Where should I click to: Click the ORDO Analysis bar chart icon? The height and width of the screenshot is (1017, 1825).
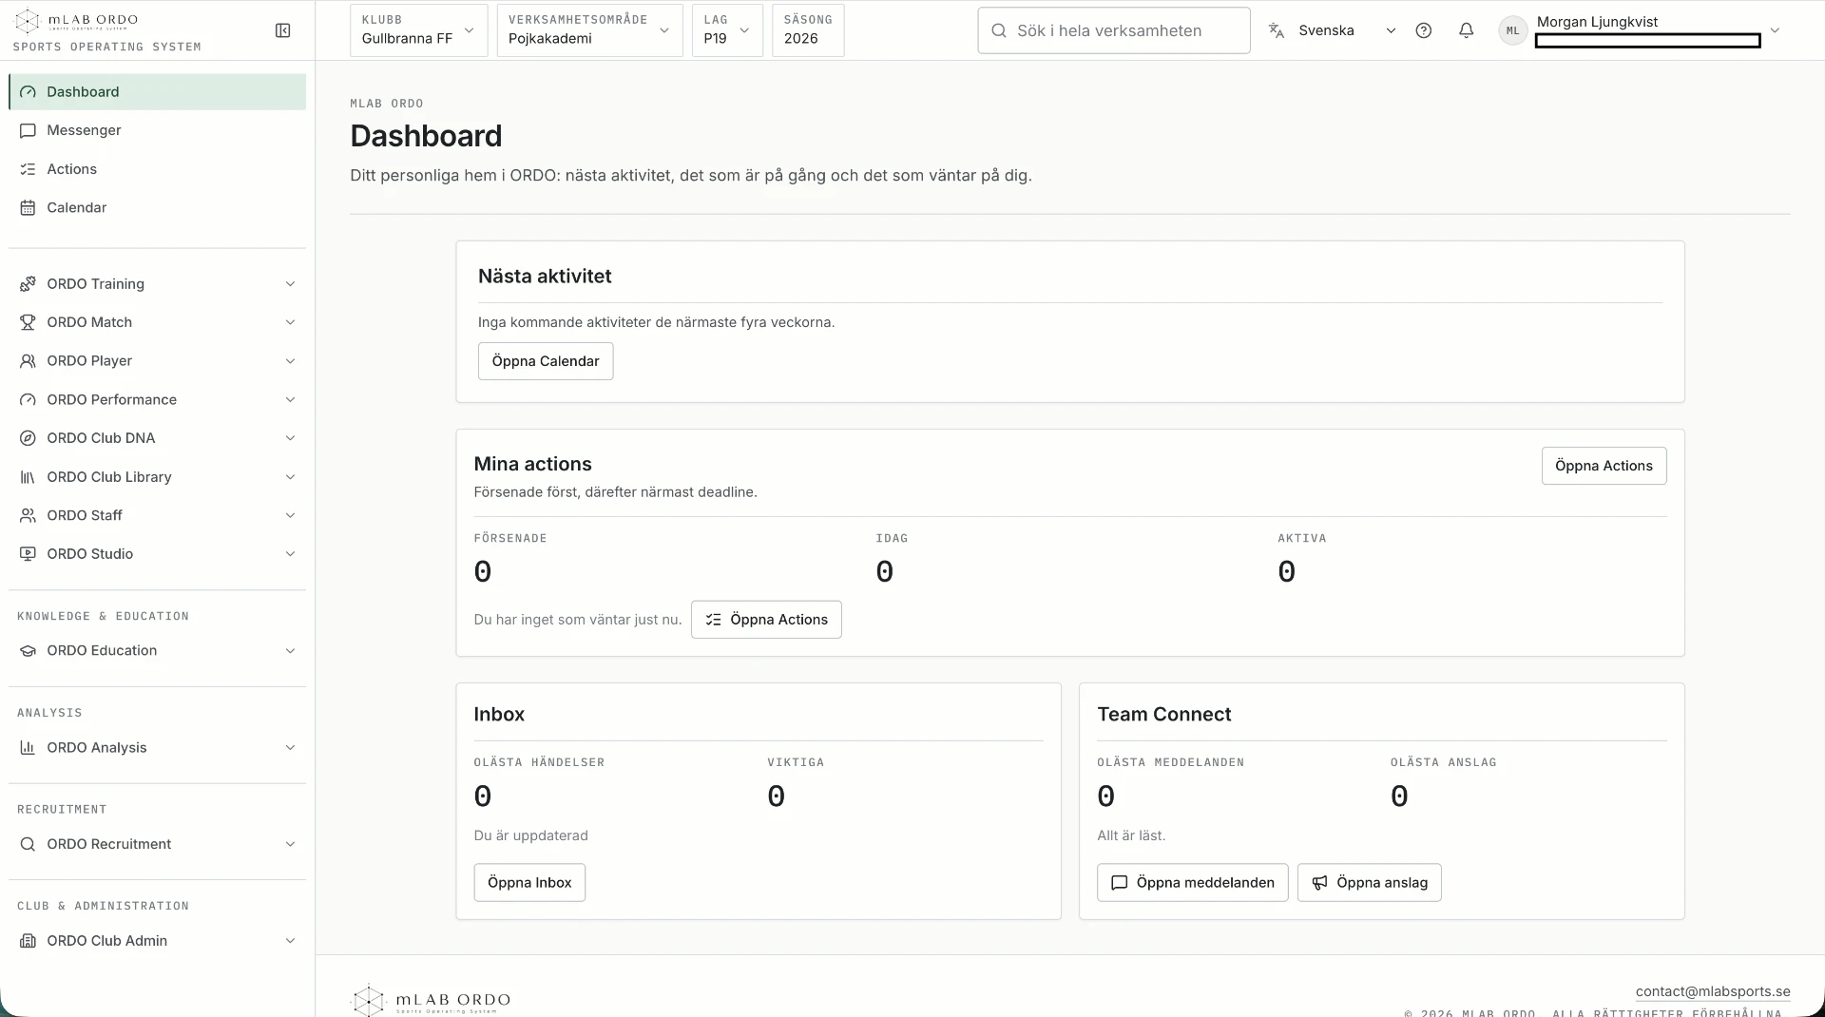[x=28, y=748]
